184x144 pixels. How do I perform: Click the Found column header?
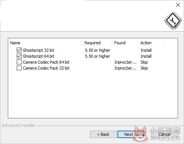click(125, 43)
